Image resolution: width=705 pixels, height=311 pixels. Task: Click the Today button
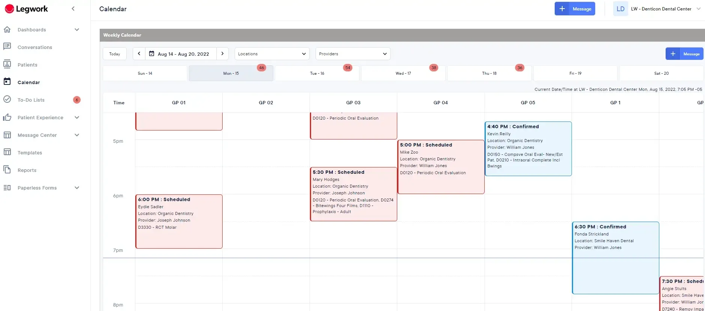[115, 54]
